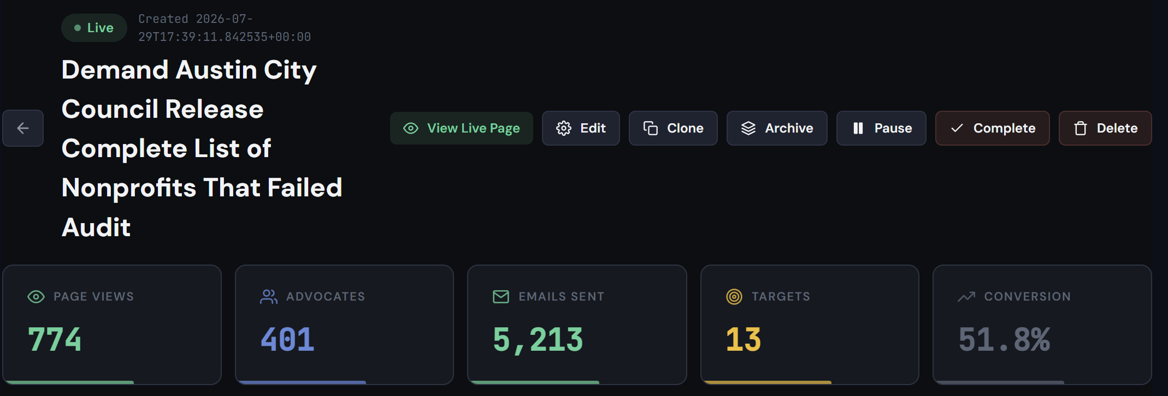Click the eye icon on View Live Page

point(411,128)
